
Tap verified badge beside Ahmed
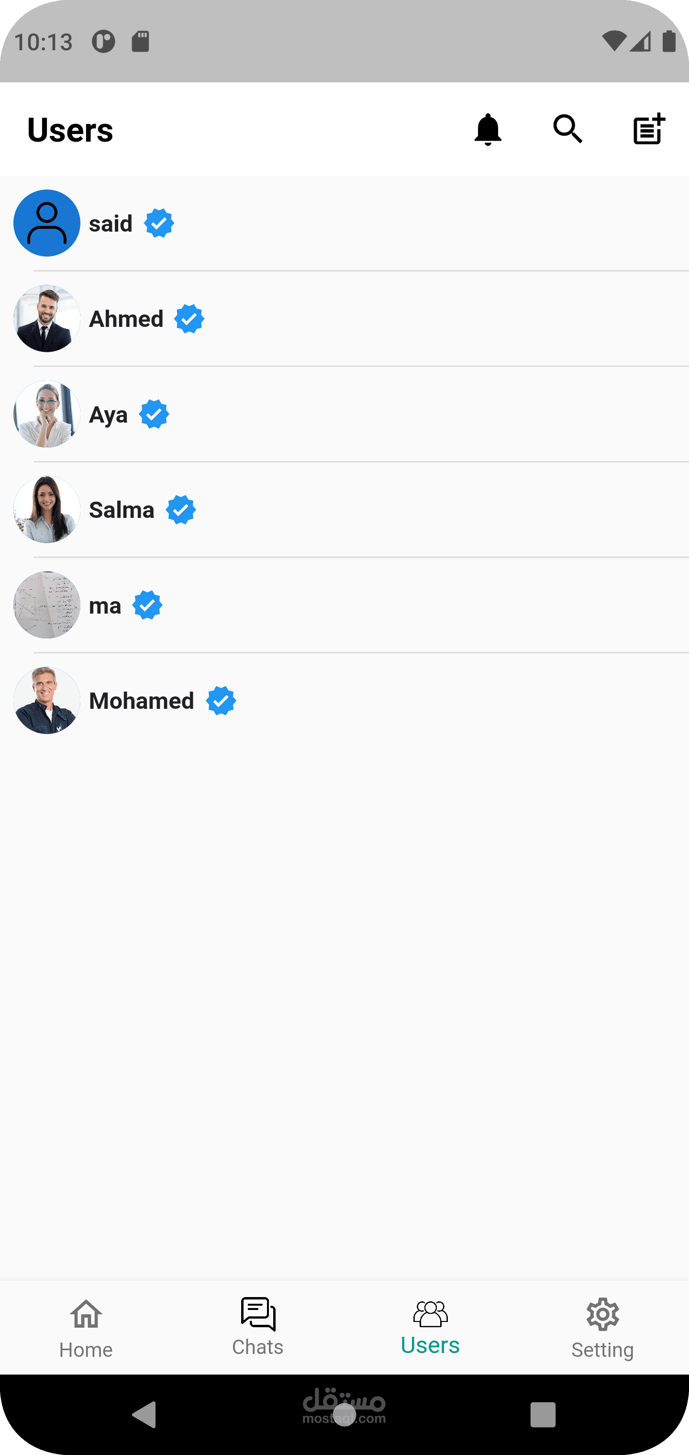pyautogui.click(x=189, y=319)
